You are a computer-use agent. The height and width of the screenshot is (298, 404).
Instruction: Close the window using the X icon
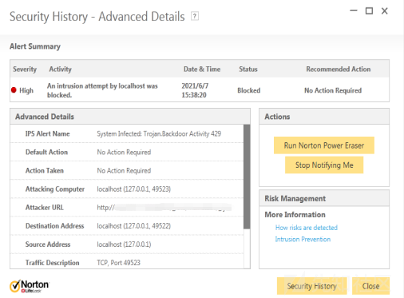tap(384, 11)
